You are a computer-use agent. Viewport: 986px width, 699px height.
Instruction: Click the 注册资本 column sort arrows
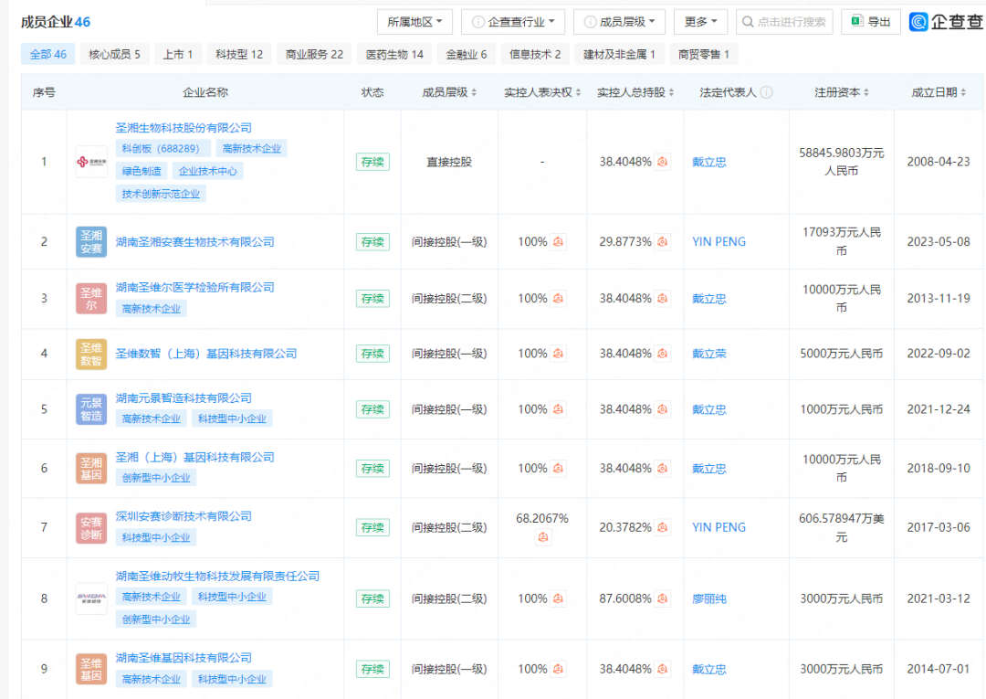point(868,91)
